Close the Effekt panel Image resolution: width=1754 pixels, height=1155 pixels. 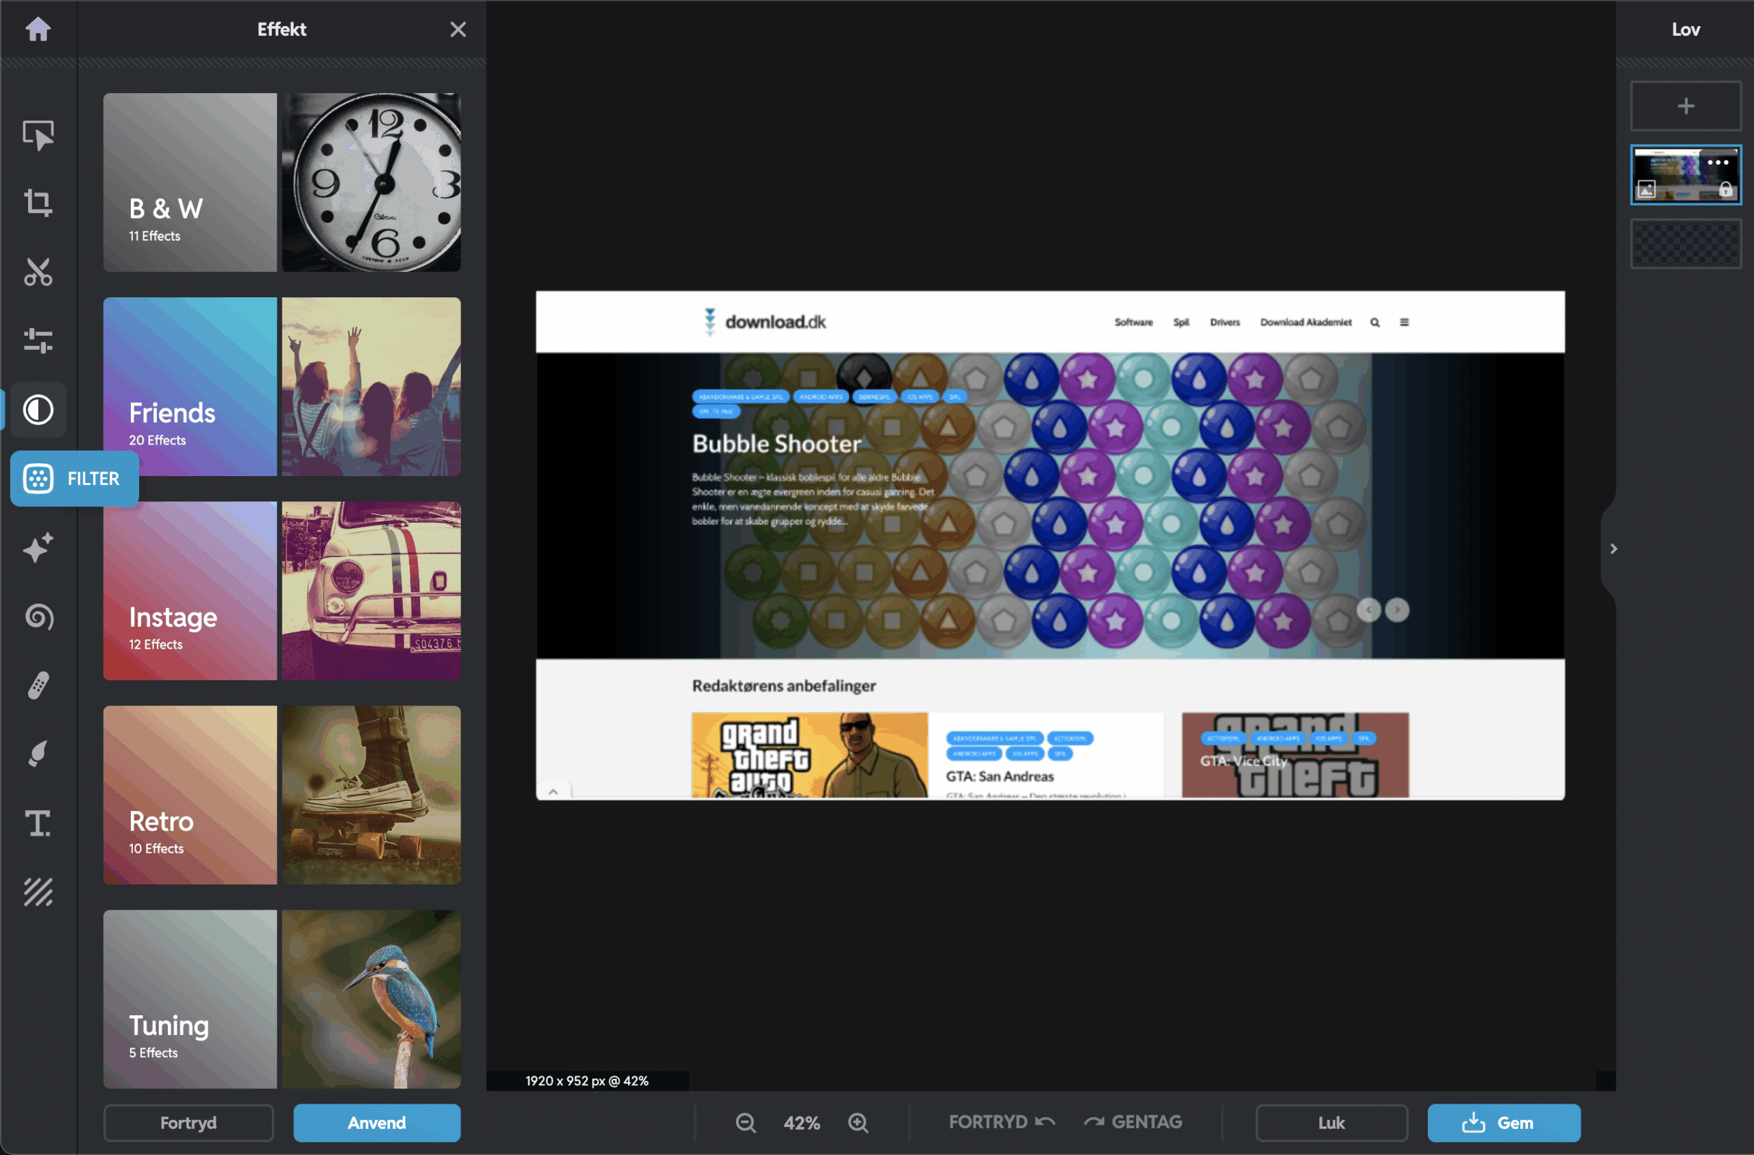[458, 29]
